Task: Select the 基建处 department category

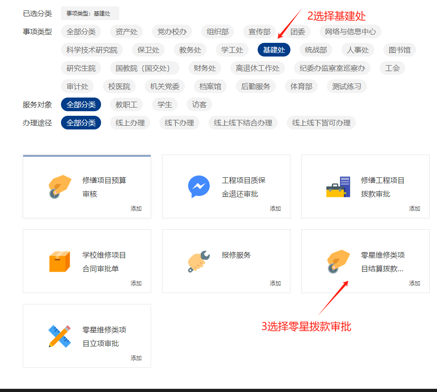Action: [274, 50]
